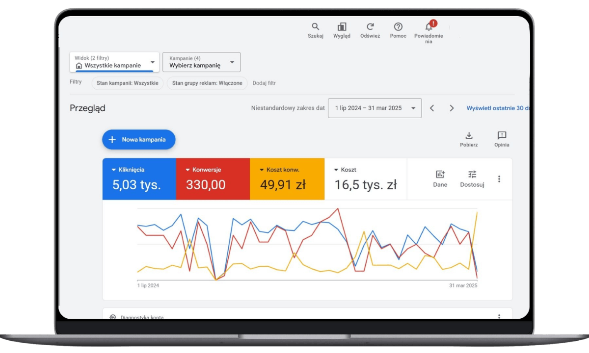Click the Dane chart data icon
The width and height of the screenshot is (589, 353).
coord(440,175)
